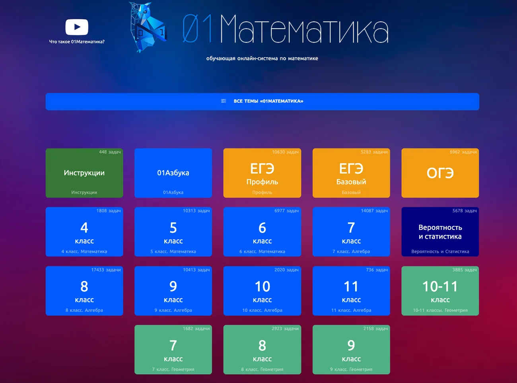Open the 01Азбука tile
This screenshot has width=517, height=383.
tap(173, 173)
